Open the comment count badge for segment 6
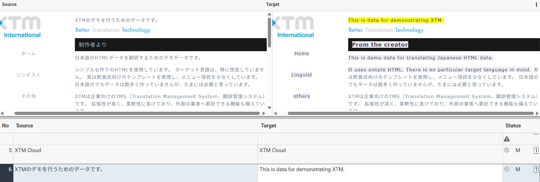This screenshot has width=540, height=182. pyautogui.click(x=536, y=169)
